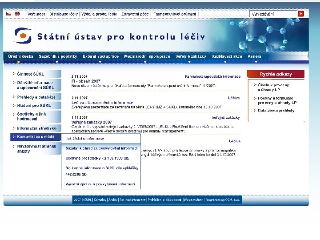Select Spotřeby a jiná hodnocení item
The image size is (320, 240).
36,116
